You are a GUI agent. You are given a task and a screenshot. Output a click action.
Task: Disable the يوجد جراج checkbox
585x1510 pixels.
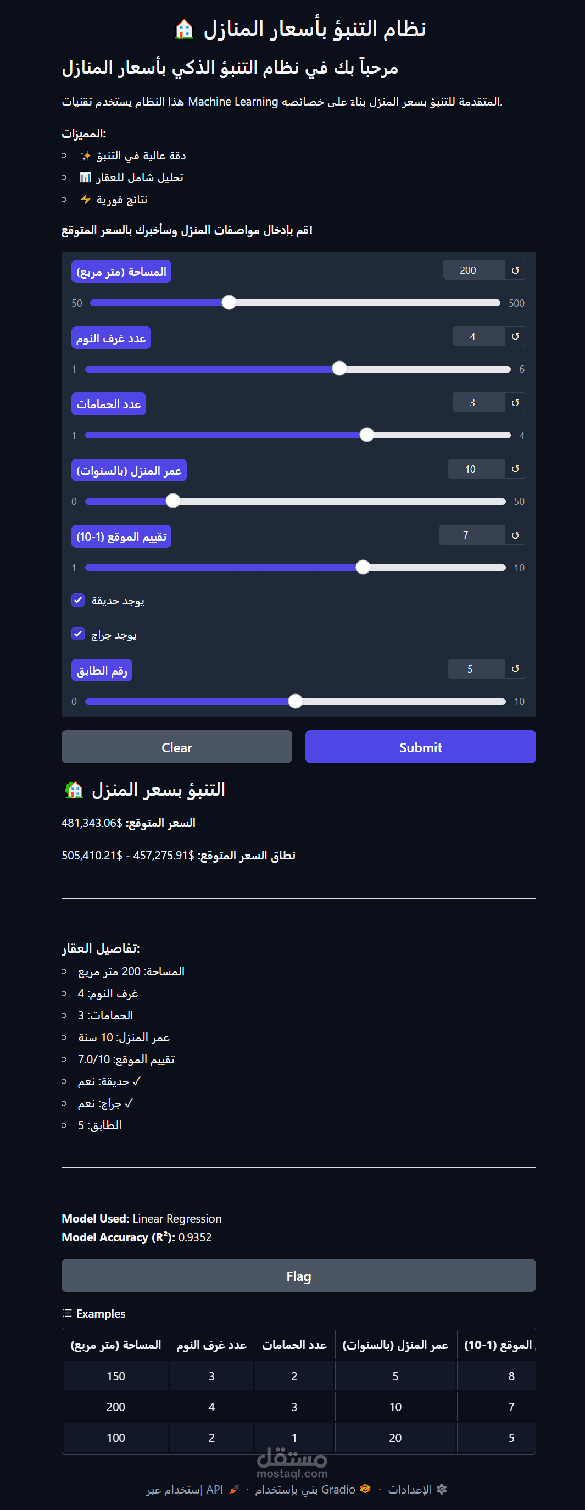point(78,634)
